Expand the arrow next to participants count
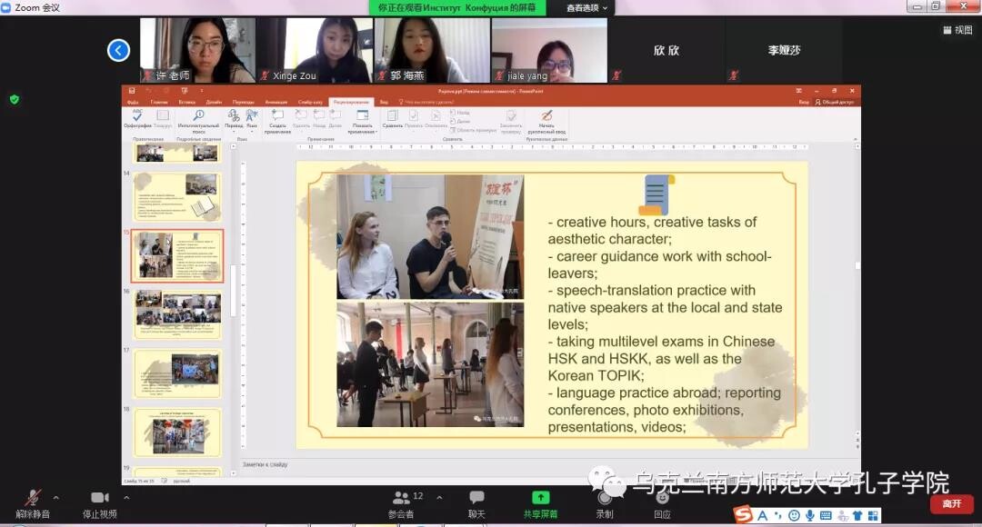 tap(440, 498)
